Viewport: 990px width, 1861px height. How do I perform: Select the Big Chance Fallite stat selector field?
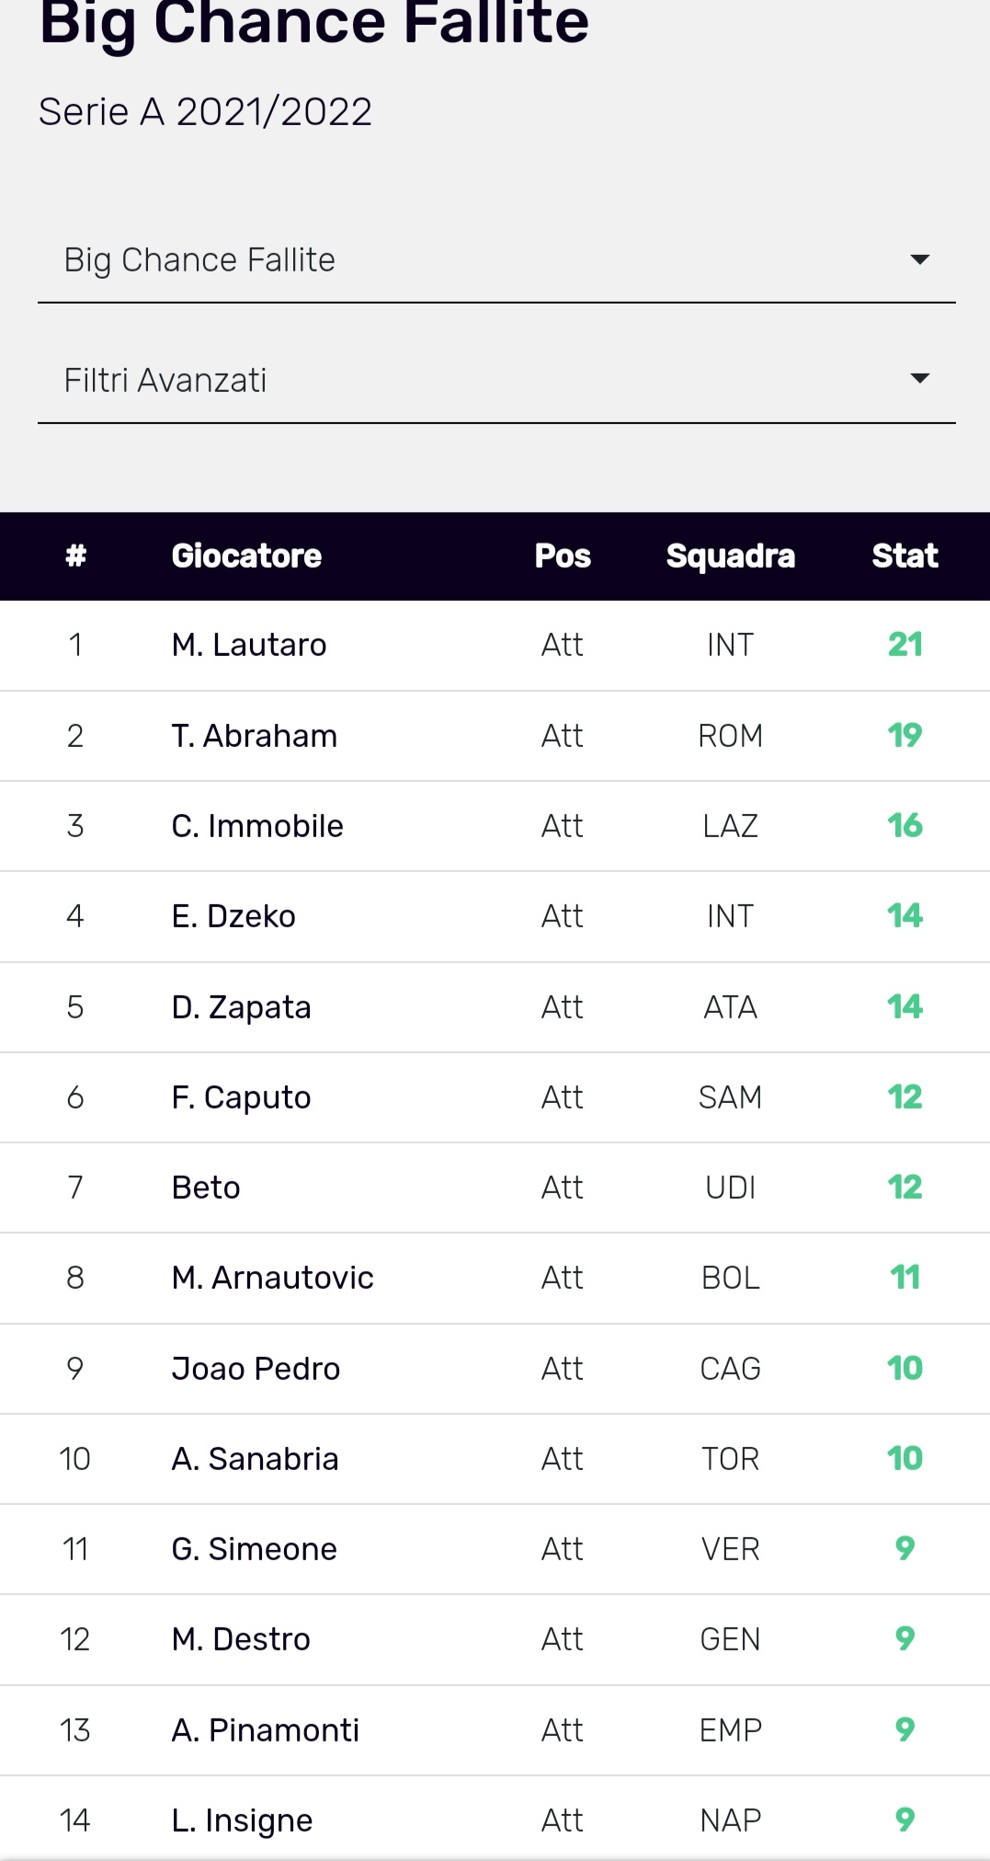496,260
